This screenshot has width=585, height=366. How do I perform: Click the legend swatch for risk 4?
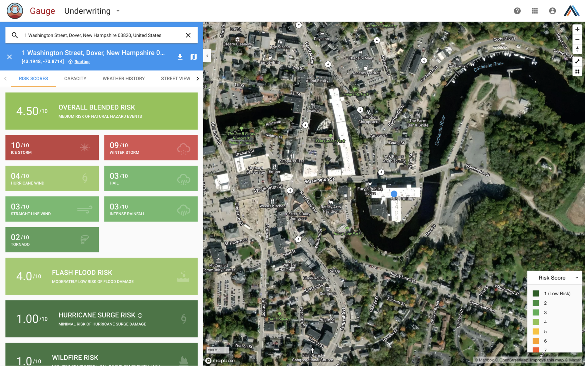click(536, 322)
